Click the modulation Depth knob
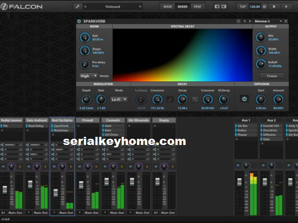Image resolution: width=298 pixels, height=223 pixels. coord(86,100)
